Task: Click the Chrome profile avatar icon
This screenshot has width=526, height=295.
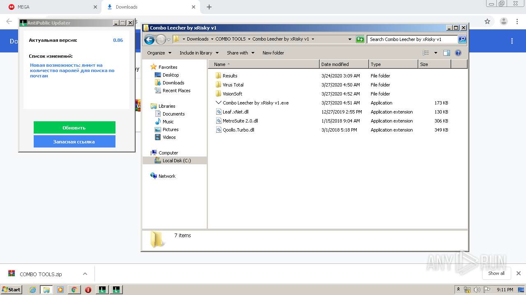Action: tap(504, 21)
